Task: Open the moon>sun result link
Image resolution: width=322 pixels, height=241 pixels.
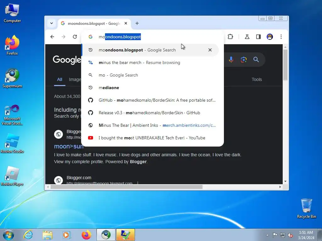Action: [69, 146]
